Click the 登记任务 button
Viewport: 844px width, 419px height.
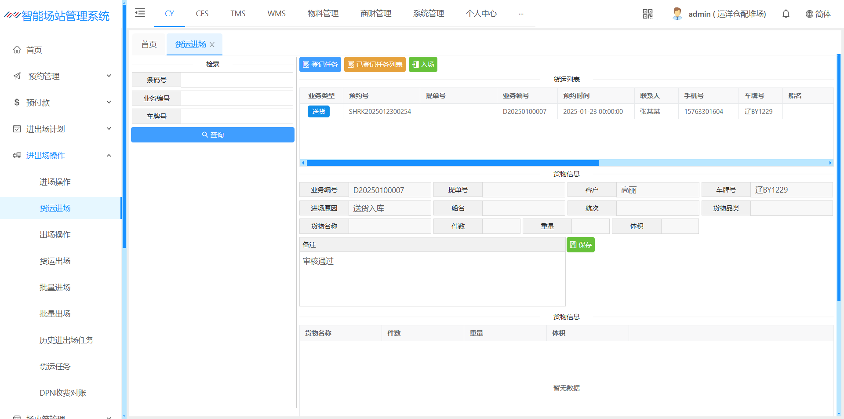tap(320, 65)
